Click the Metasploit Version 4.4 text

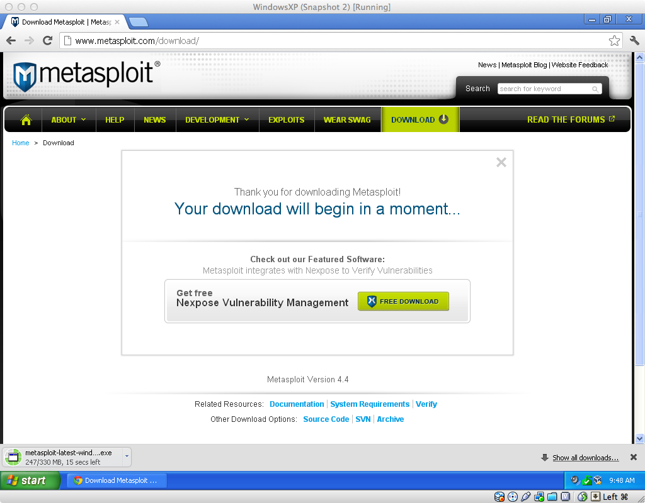pyautogui.click(x=307, y=379)
